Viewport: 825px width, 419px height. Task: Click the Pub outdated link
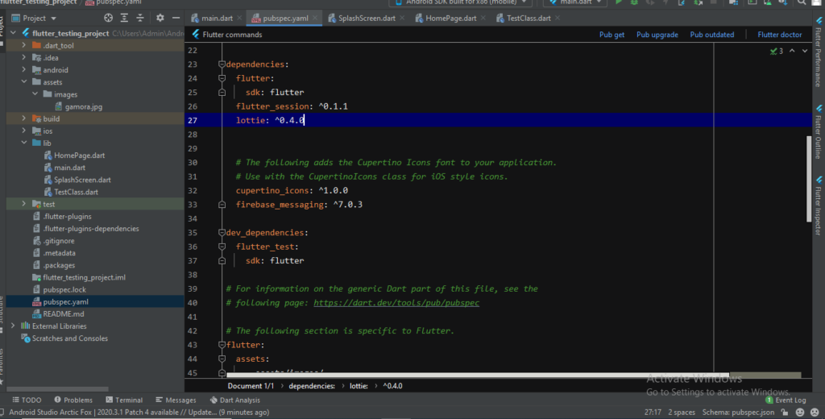712,35
